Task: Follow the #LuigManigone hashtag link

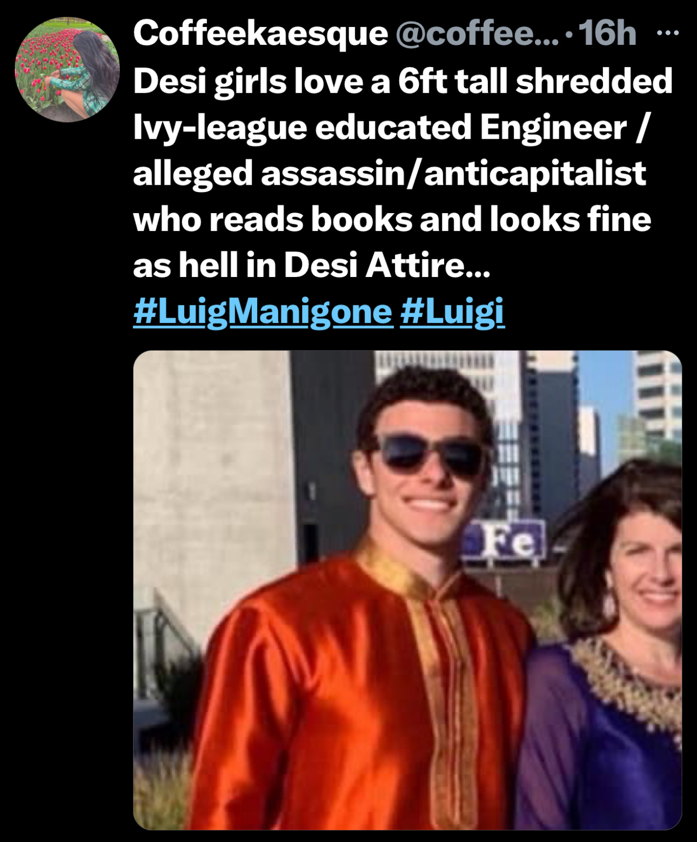Action: pyautogui.click(x=263, y=312)
